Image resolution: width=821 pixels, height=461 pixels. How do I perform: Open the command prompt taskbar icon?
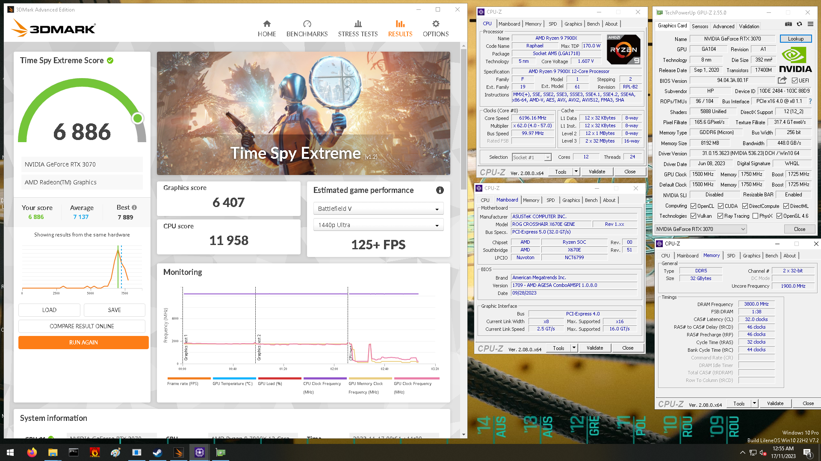coord(74,452)
